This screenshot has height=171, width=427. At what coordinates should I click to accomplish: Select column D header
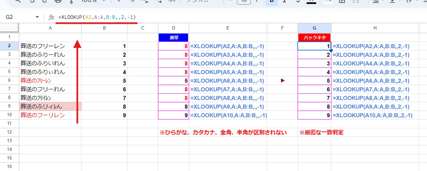click(174, 28)
